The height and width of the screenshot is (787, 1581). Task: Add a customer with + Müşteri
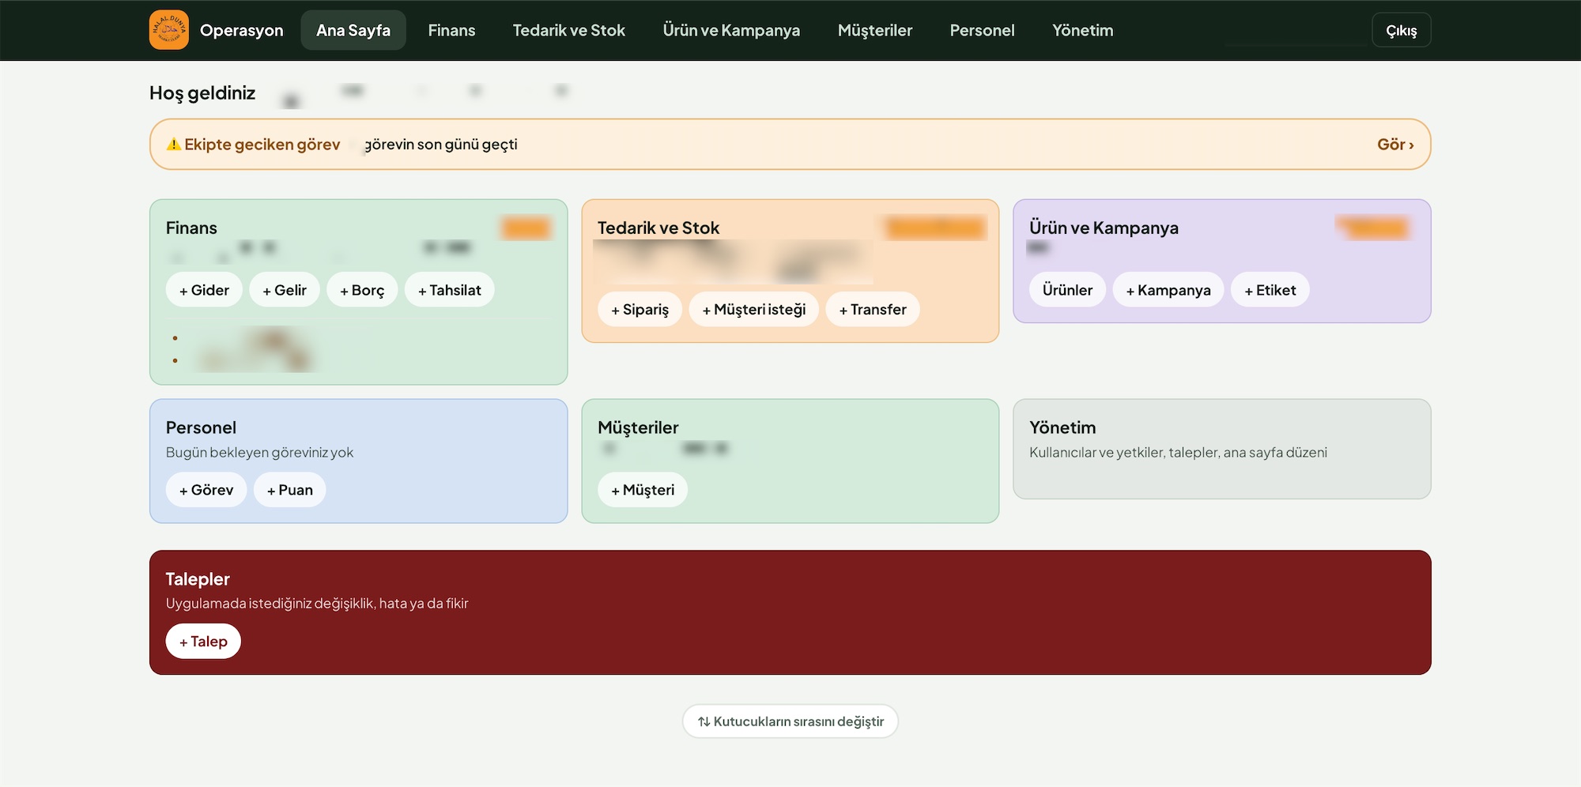(x=643, y=490)
